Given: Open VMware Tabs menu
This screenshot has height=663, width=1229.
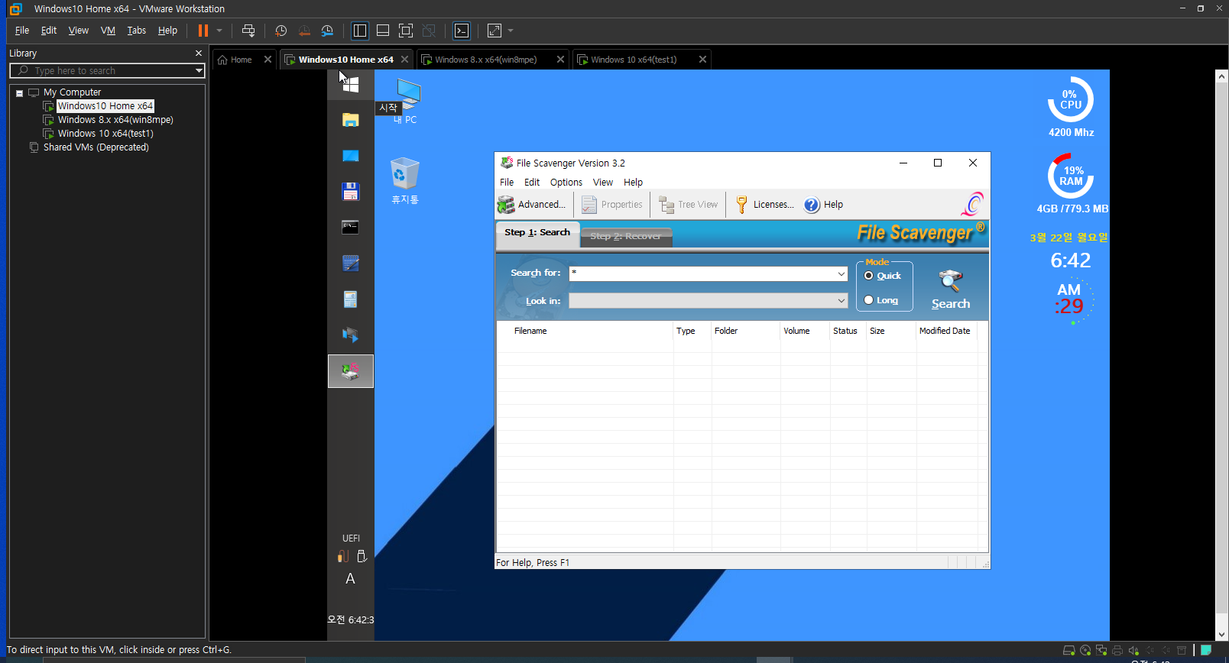Looking at the screenshot, I should (x=136, y=31).
